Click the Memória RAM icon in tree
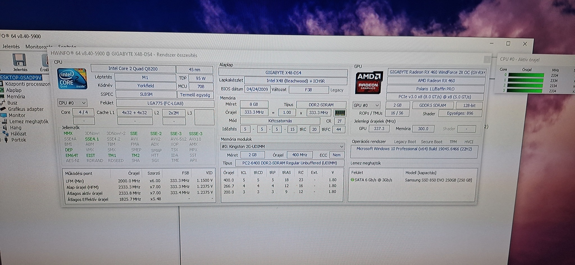575x265 pixels. click(x=2, y=97)
